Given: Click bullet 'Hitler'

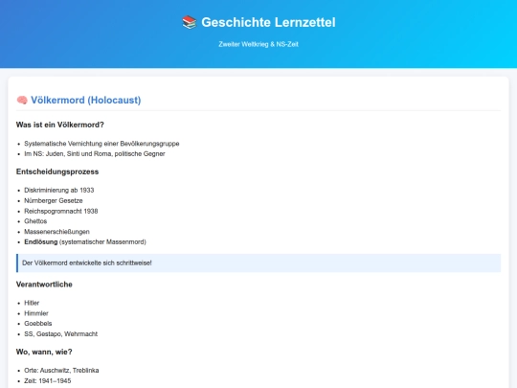Looking at the screenshot, I should (x=32, y=303).
